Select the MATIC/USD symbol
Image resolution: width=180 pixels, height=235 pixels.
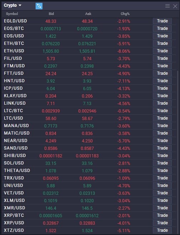pyautogui.click(x=17, y=133)
